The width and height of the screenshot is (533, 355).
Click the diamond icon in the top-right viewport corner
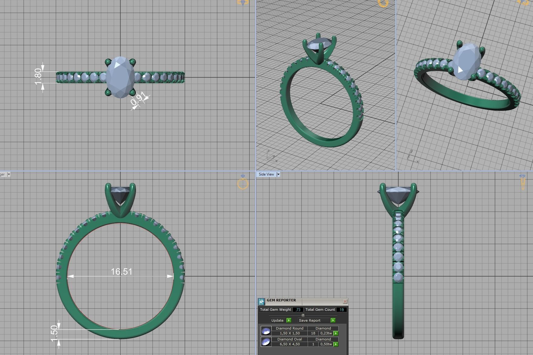pyautogui.click(x=522, y=2)
